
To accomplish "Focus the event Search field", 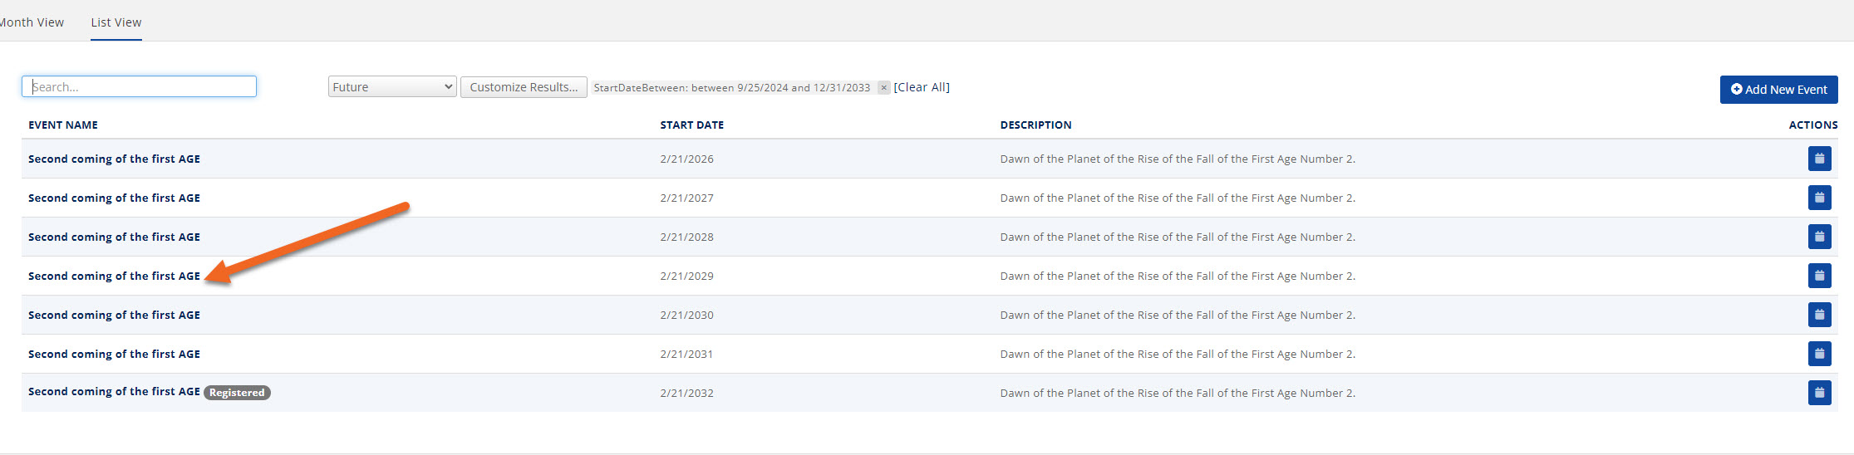I will coord(139,86).
